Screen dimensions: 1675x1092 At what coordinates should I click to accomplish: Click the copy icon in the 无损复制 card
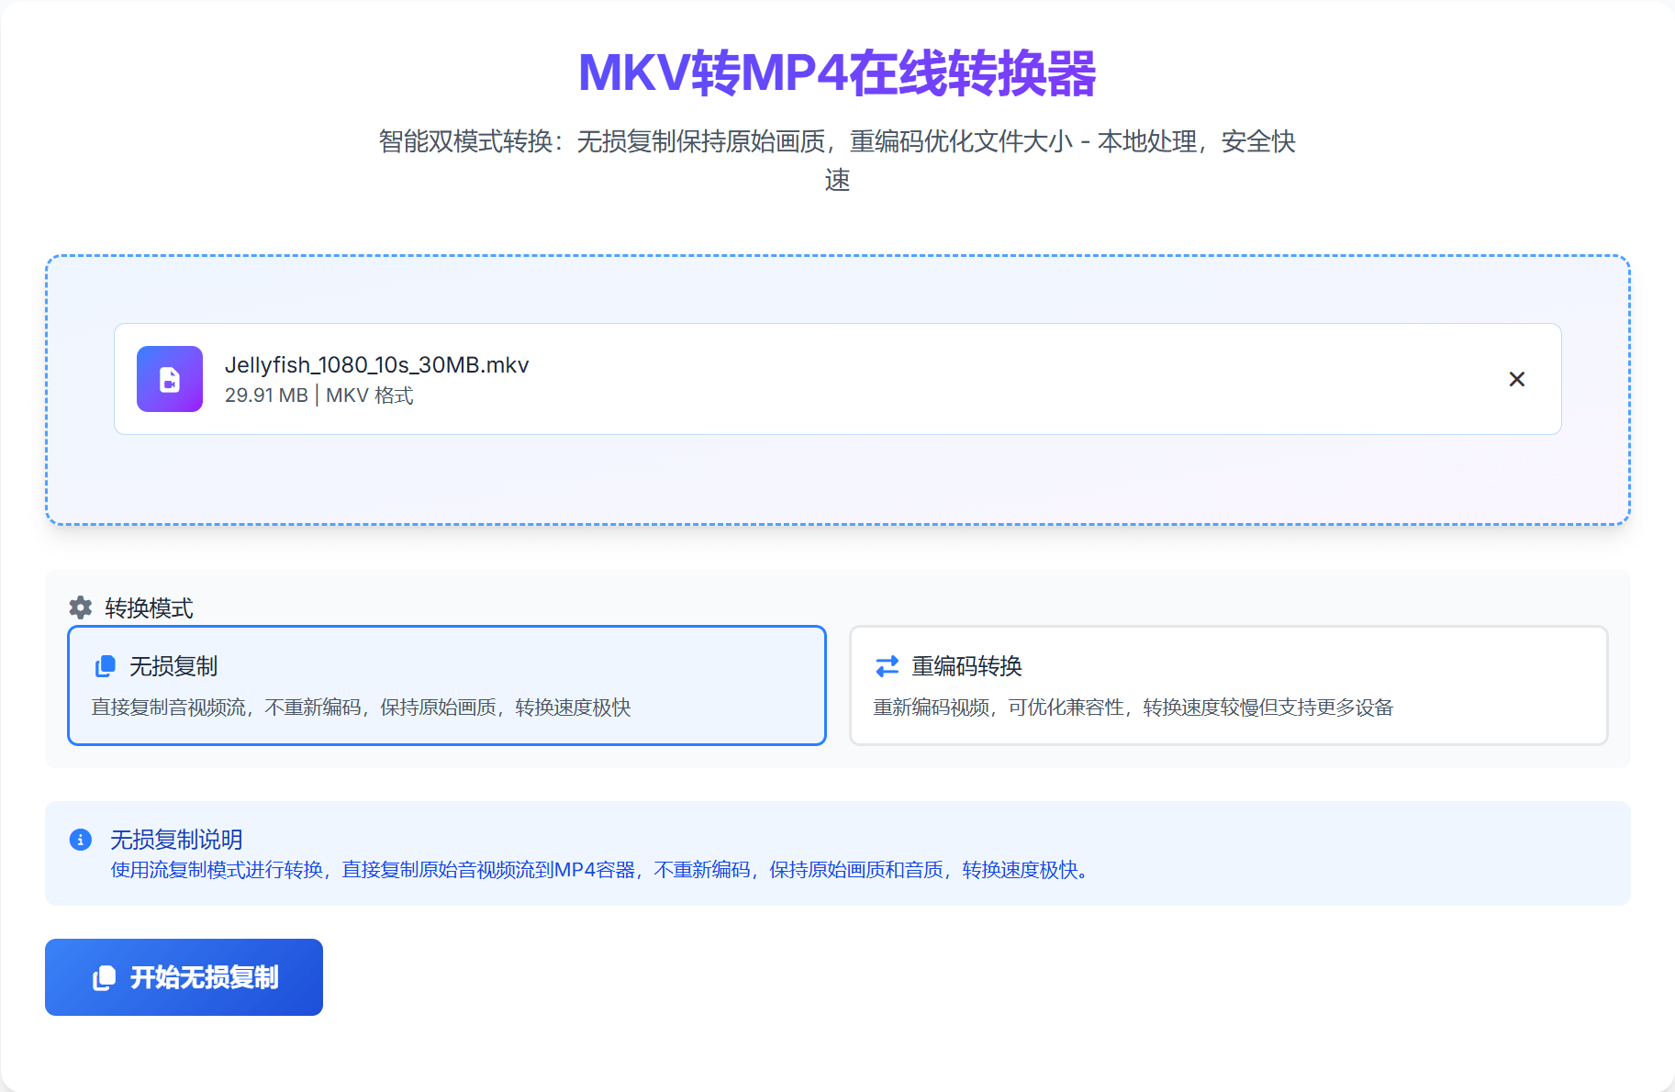tap(104, 666)
